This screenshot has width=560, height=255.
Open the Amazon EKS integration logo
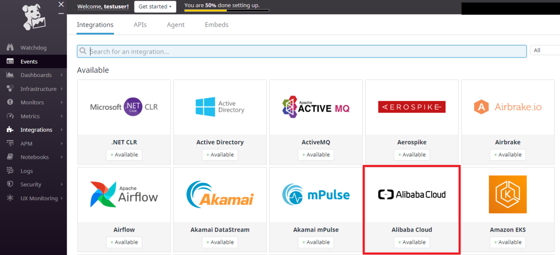[508, 194]
